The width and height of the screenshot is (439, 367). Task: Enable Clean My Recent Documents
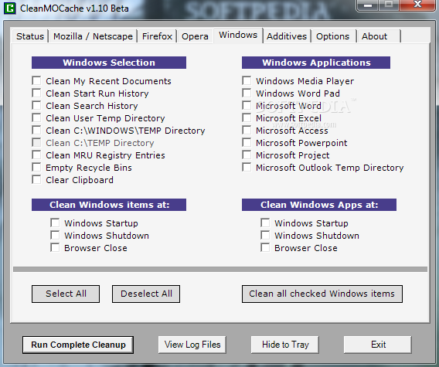tap(36, 80)
